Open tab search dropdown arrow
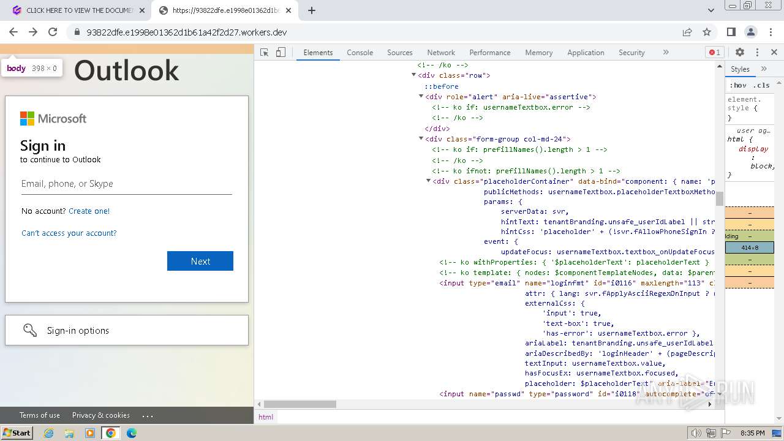This screenshot has width=784, height=441. coord(711,10)
